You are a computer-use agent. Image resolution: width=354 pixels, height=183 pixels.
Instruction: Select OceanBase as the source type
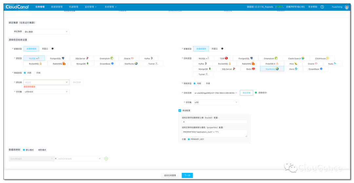click(x=107, y=64)
